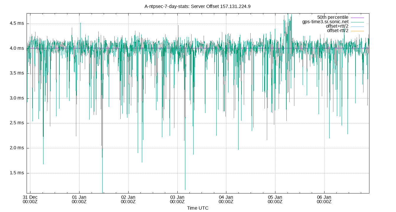Click the purple 50th percentile legend line
Viewport: 396px width, 212px height.
pos(357,17)
